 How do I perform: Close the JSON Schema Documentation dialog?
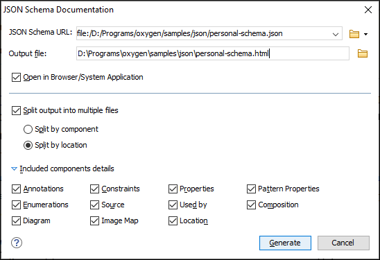tap(368, 10)
